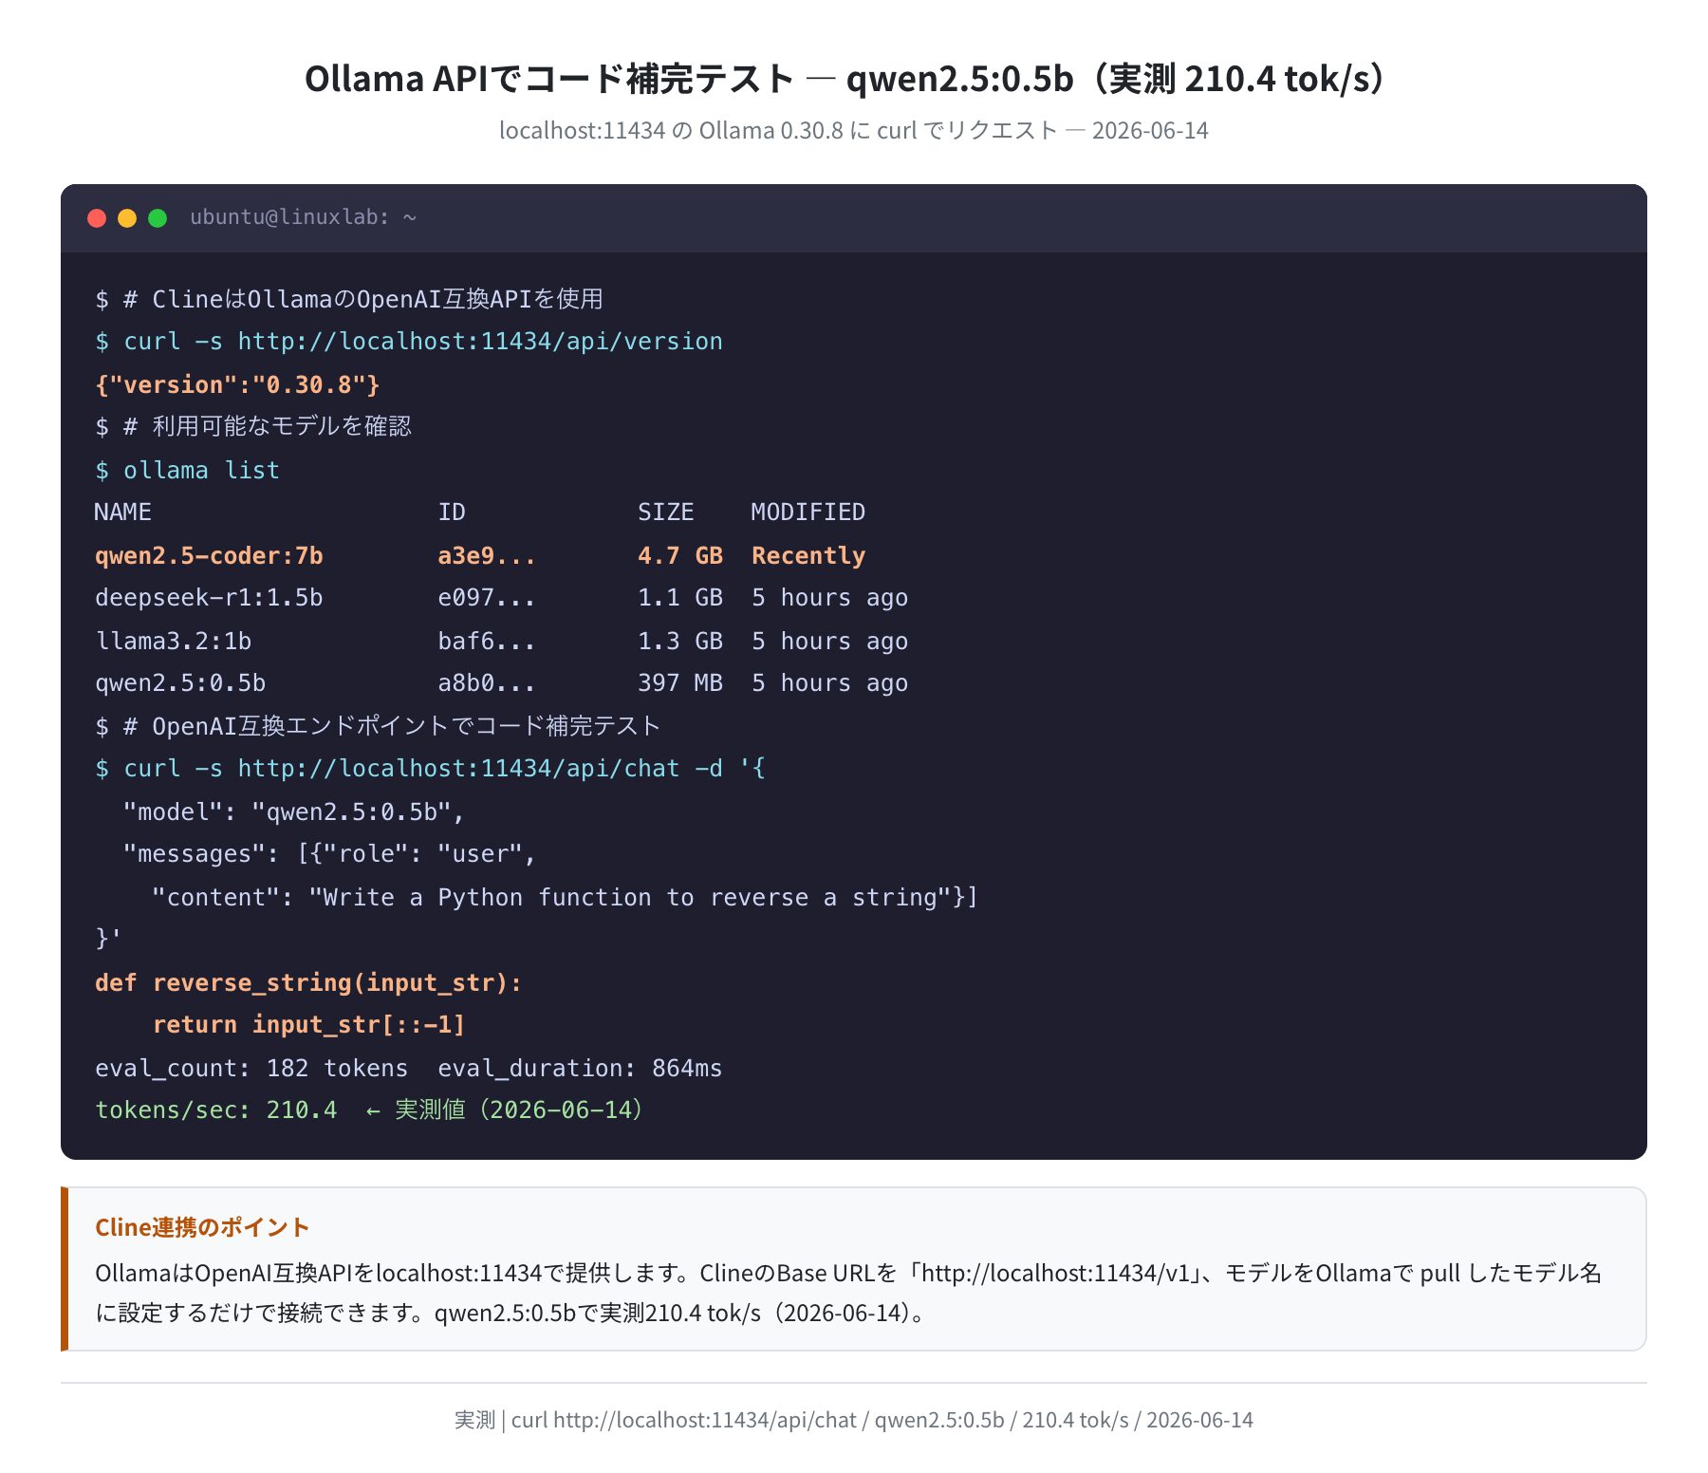
Task: Click the green maximize dot in terminal titlebar
Action: click(158, 218)
